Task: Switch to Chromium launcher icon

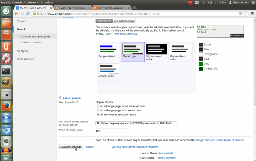Action: [6, 130]
